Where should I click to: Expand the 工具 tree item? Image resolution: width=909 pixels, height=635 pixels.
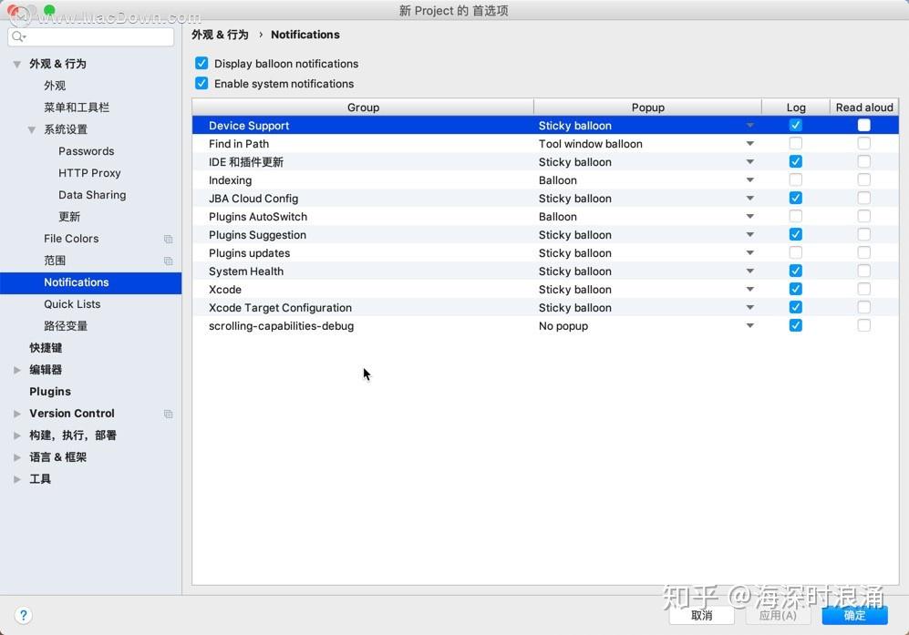[x=16, y=479]
